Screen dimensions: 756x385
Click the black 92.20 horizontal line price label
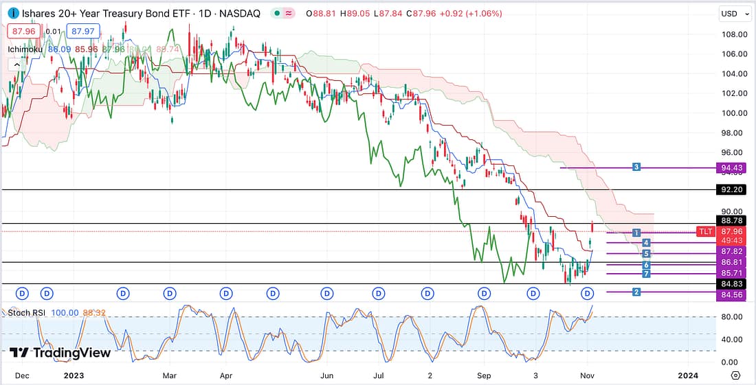click(x=731, y=189)
